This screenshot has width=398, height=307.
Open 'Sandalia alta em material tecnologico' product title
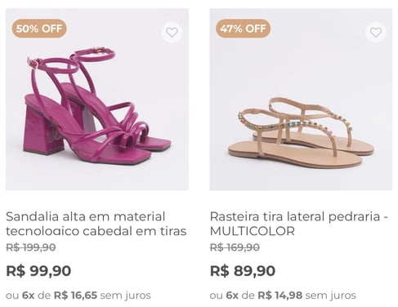96,224
